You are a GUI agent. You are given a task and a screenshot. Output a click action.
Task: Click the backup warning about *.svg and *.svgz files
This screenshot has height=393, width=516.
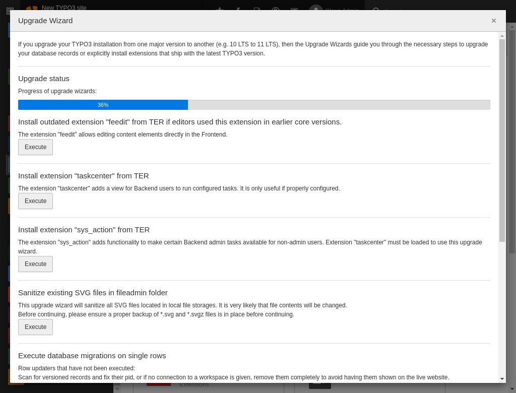pyautogui.click(x=156, y=314)
